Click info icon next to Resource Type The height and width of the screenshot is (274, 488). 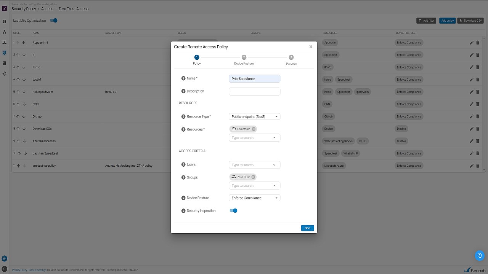183,116
